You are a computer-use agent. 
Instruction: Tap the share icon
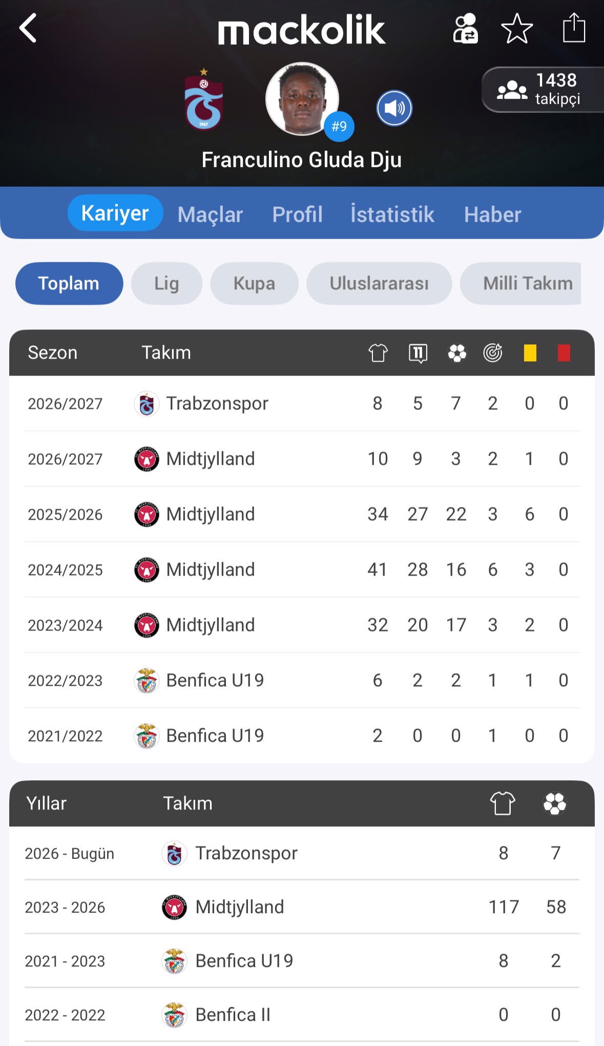(574, 27)
